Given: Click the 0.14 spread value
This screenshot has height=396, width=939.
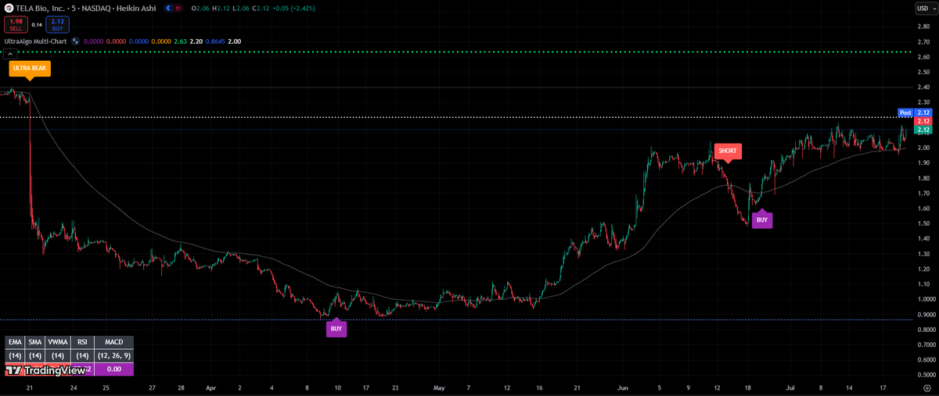Looking at the screenshot, I should [x=36, y=24].
